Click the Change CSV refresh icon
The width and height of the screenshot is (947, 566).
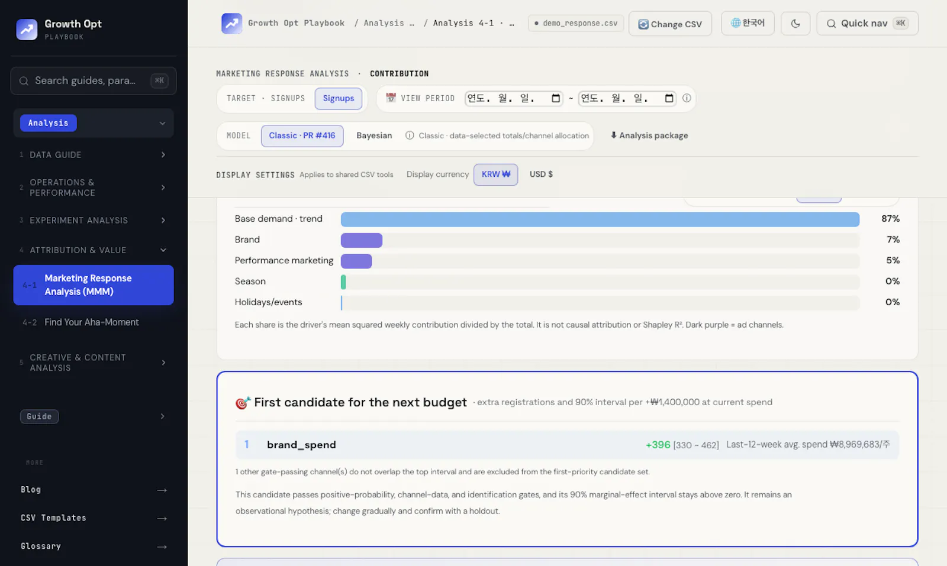pyautogui.click(x=643, y=24)
